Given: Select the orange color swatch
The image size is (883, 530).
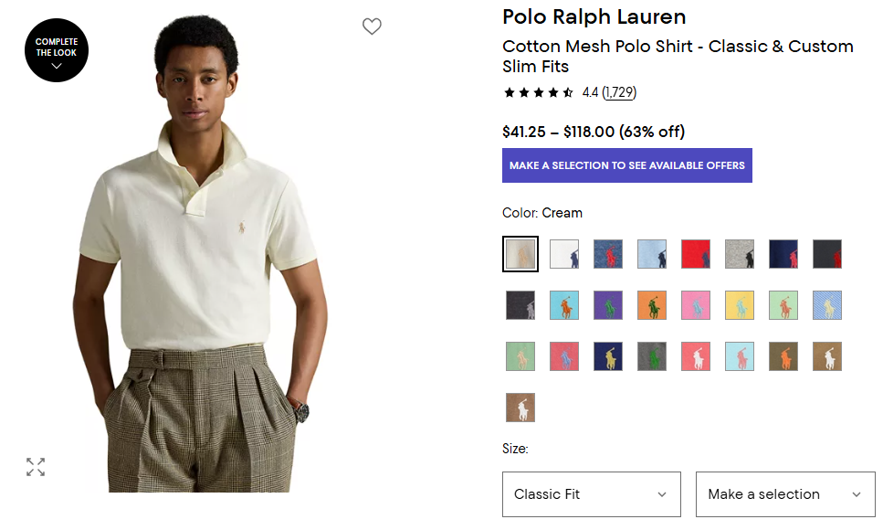Looking at the screenshot, I should (x=652, y=305).
